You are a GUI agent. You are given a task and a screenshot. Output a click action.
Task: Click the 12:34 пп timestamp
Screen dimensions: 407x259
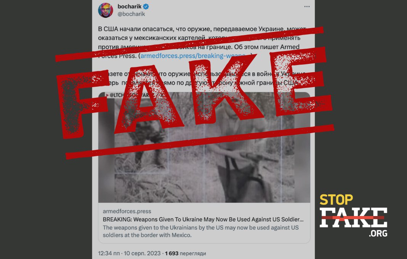(x=109, y=253)
